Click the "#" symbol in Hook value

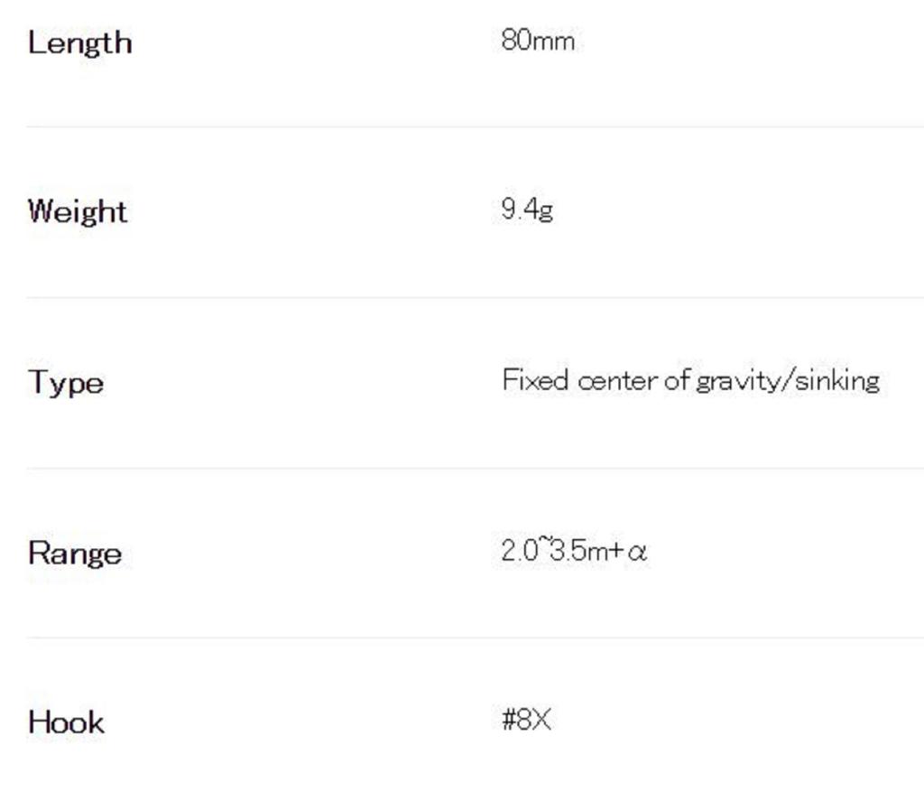[508, 721]
